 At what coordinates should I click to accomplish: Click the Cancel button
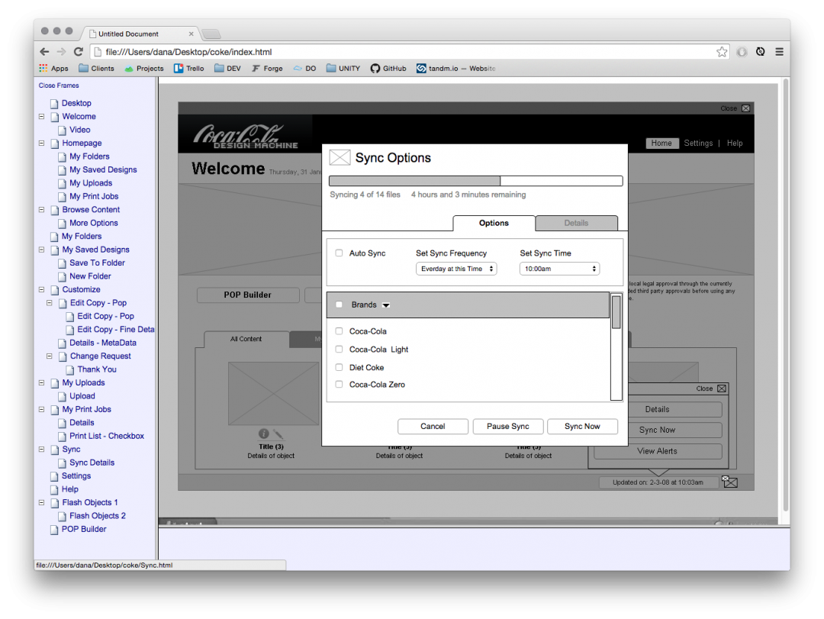(x=433, y=427)
